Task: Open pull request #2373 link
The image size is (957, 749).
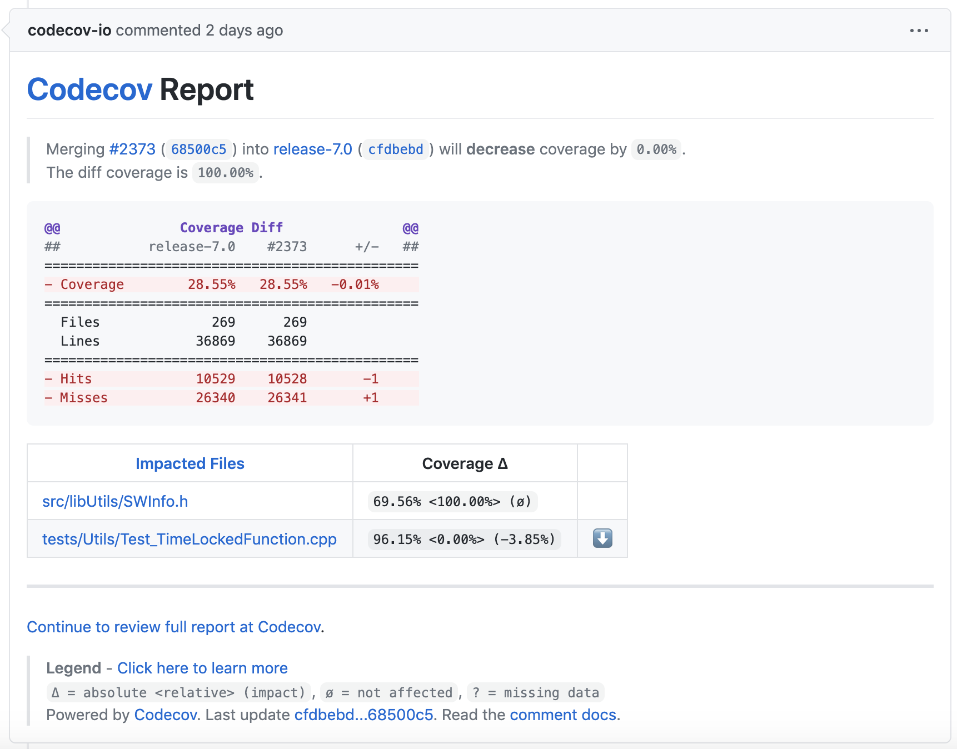Action: click(132, 149)
